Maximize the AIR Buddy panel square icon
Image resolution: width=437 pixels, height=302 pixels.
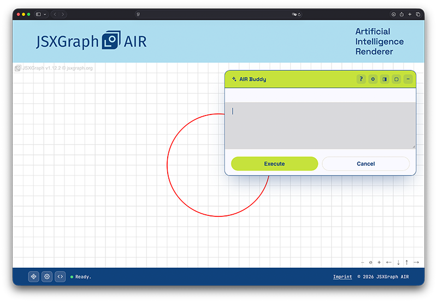click(397, 79)
